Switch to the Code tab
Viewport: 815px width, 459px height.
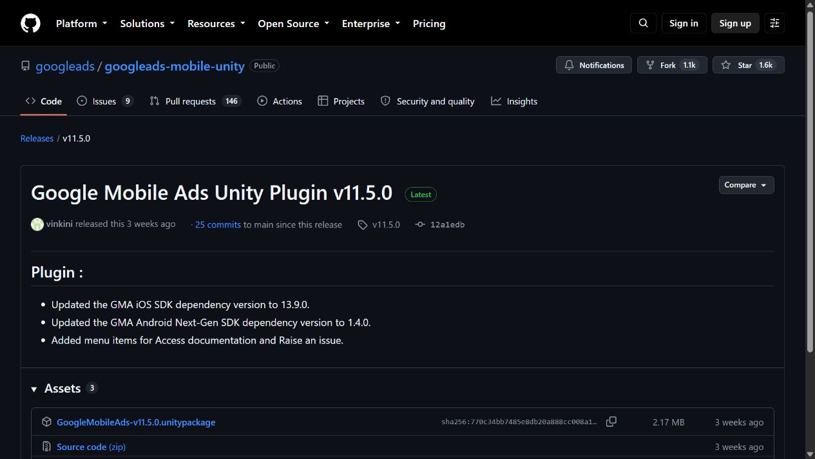[x=44, y=101]
